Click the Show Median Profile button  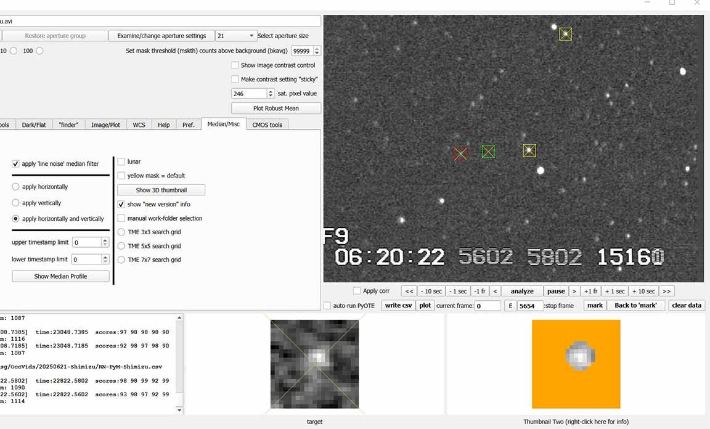[60, 276]
